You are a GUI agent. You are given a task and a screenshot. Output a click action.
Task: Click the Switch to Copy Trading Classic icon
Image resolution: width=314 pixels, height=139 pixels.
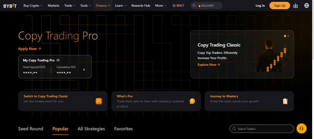[99, 101]
